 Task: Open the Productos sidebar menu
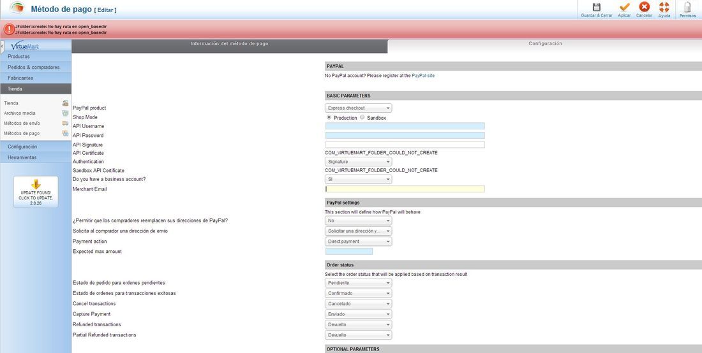click(36, 57)
